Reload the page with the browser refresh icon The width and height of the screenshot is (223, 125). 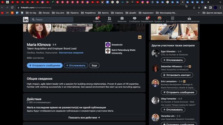(x=12, y=8)
